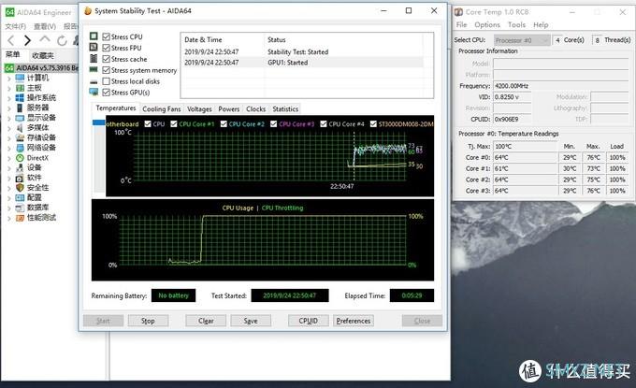Select the 设备 devices icon in tree

[x=20, y=167]
